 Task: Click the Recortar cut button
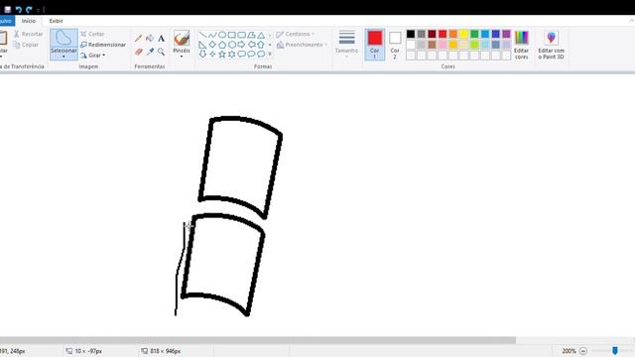[x=29, y=34]
